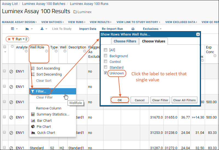Viewport: 219px width, 150px height.
Task: Select Sort Ascending in column menu
Action: coord(48,68)
